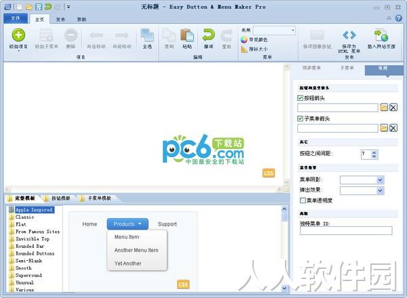Viewport: 407px width, 298px height.
Task: Click the Save disk icon in quick access toolbar
Action: pos(39,7)
